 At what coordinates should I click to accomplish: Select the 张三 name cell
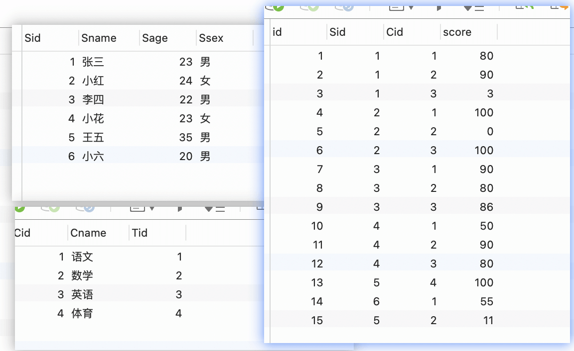(93, 62)
